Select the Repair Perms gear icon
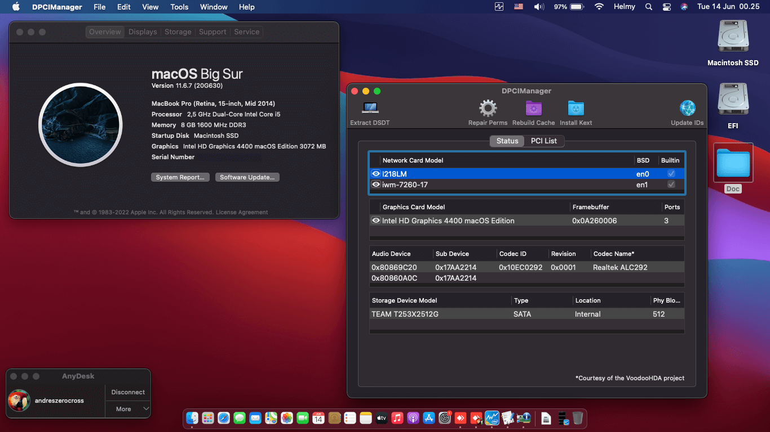The height and width of the screenshot is (432, 770). pos(487,108)
